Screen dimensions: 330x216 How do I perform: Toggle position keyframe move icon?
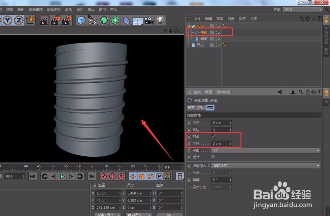pyautogui.click(x=133, y=176)
